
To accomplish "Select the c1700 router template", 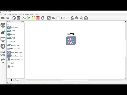I will point(16,31).
